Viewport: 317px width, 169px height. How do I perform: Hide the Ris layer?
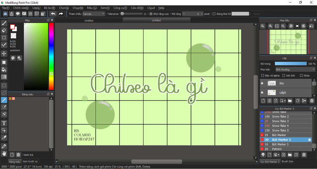(x=262, y=83)
